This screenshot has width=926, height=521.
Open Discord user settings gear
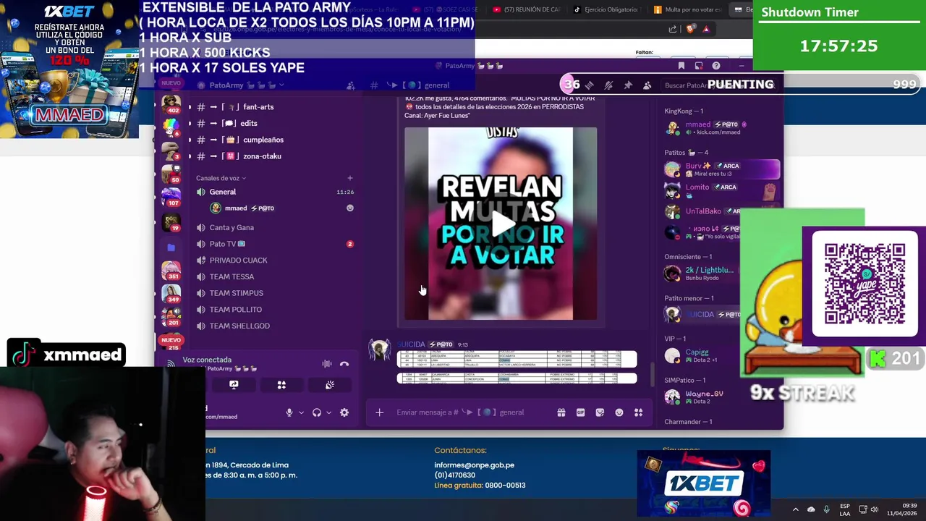click(344, 412)
